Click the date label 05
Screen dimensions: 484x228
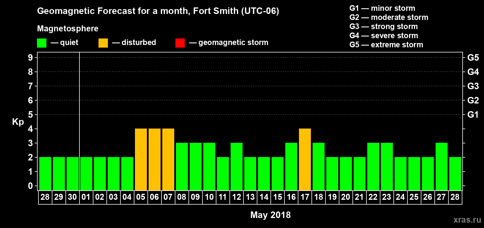pos(141,197)
